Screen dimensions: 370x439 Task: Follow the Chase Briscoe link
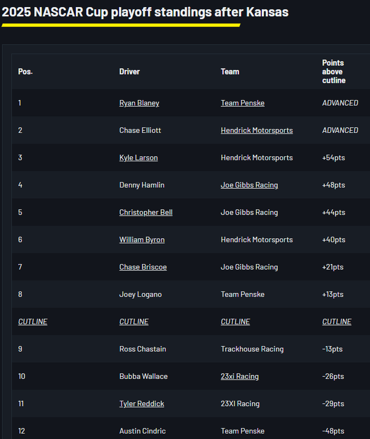[x=143, y=267]
